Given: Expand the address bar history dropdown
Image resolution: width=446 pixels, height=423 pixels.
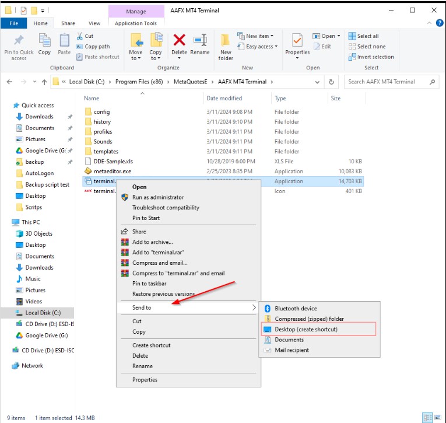Looking at the screenshot, I should pyautogui.click(x=317, y=82).
